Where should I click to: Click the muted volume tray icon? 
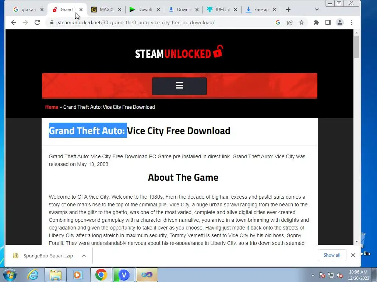click(x=340, y=275)
